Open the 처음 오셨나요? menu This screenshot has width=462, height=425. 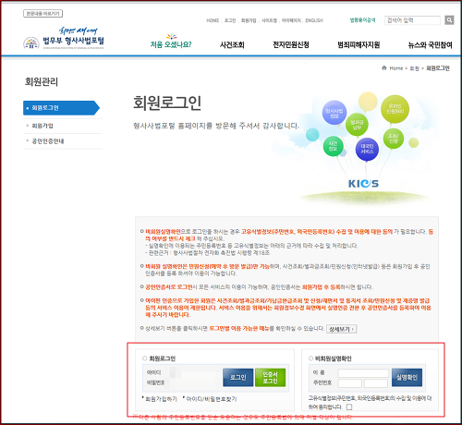click(x=171, y=44)
